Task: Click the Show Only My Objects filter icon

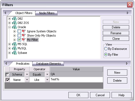Action: [24, 36]
